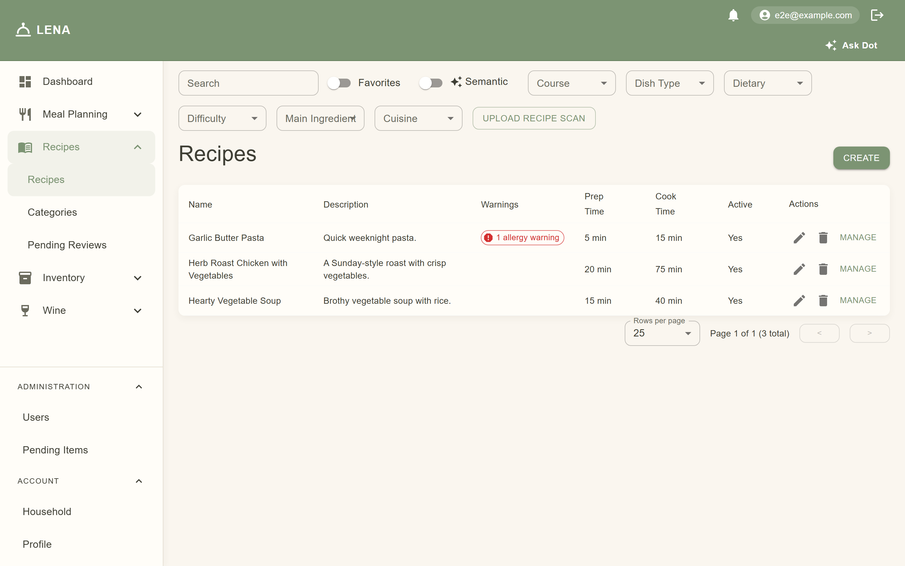This screenshot has height=566, width=905.
Task: Expand the Wine chevron
Action: pos(138,310)
